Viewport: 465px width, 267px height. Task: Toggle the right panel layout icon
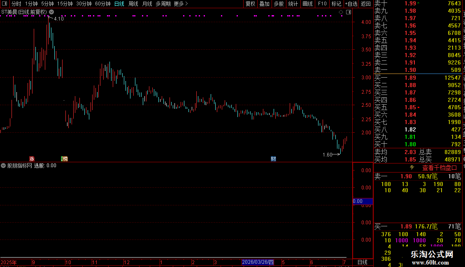(x=349, y=12)
